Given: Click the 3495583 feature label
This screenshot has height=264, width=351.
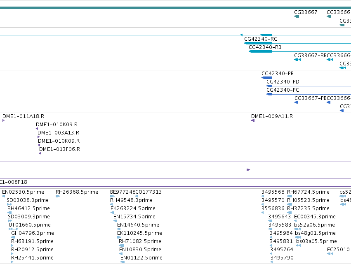Looking at the screenshot, I should click(x=280, y=225).
